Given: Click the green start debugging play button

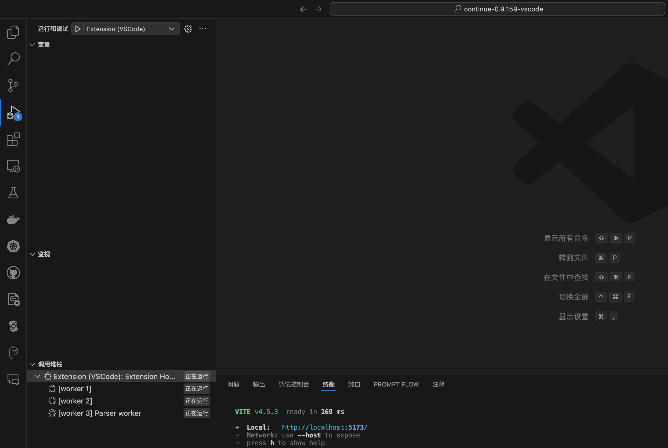Looking at the screenshot, I should pyautogui.click(x=77, y=29).
